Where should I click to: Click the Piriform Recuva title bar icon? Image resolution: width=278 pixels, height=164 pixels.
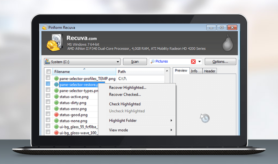point(45,28)
